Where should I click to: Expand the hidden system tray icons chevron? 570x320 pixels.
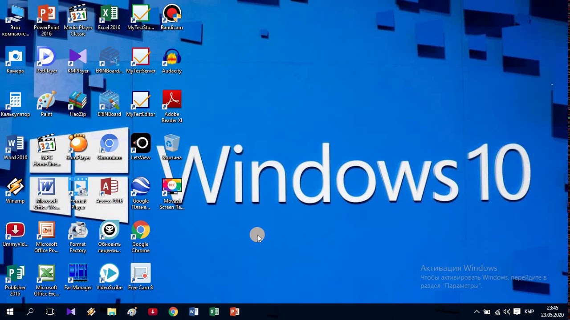[x=476, y=312]
